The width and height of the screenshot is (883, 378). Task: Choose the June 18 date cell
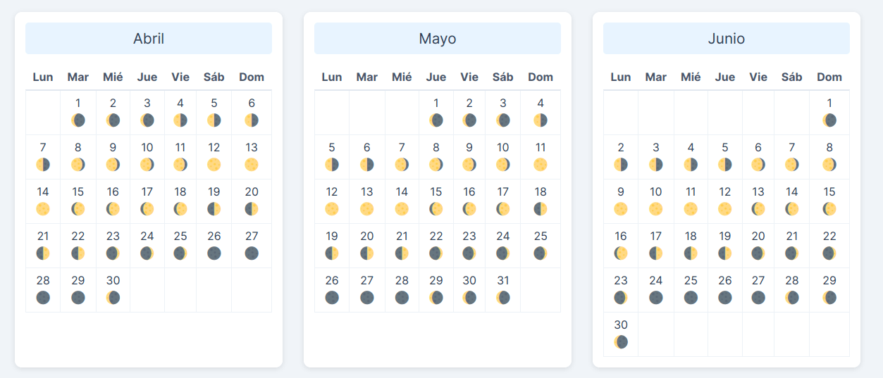click(x=691, y=246)
